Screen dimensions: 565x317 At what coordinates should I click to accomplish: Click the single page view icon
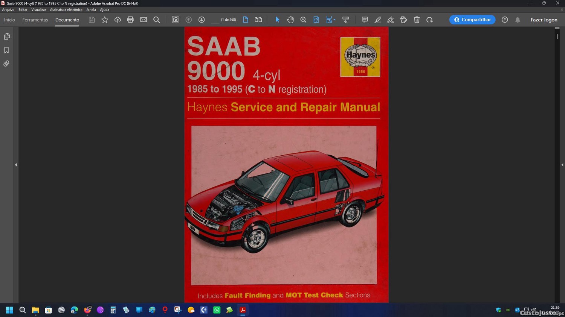coord(246,20)
